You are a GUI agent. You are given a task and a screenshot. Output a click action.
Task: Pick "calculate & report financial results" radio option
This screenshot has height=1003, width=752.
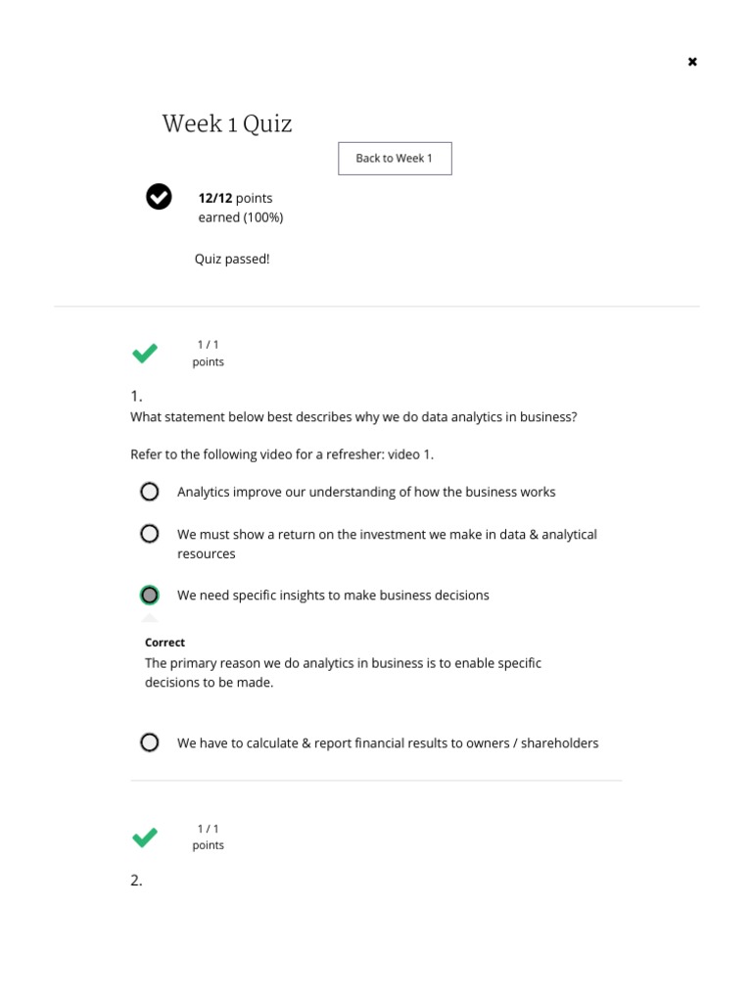149,742
